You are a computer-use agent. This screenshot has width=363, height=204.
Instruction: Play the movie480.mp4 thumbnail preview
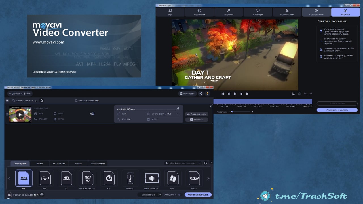(x=20, y=115)
